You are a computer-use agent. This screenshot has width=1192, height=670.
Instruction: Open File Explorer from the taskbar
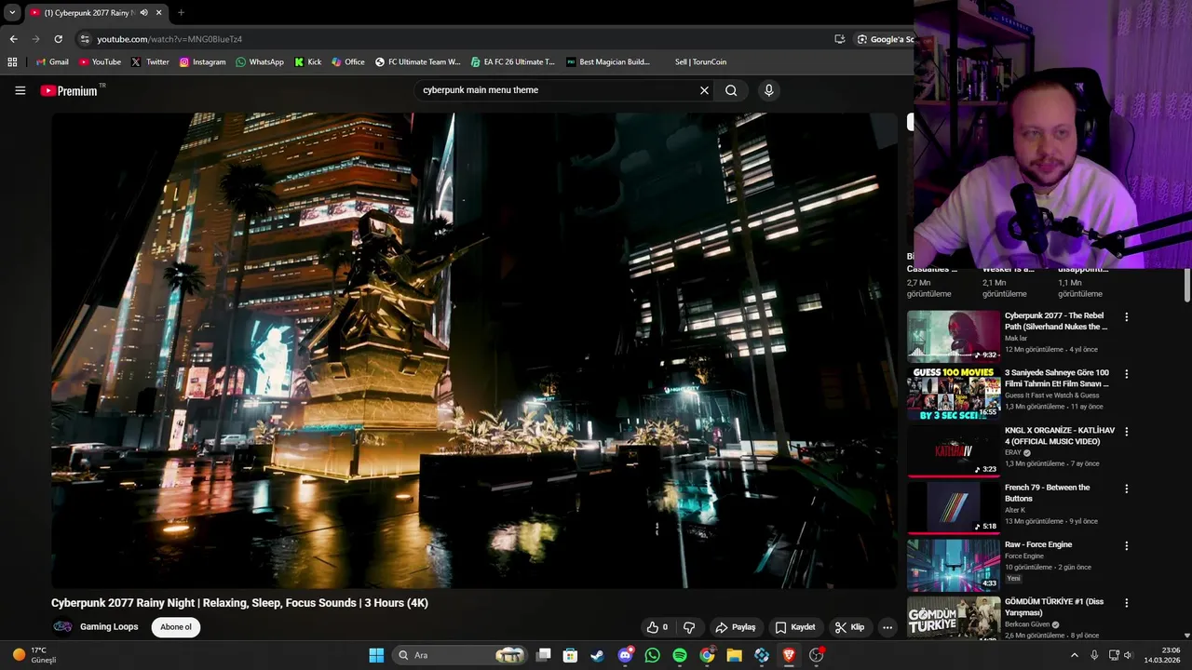tap(734, 655)
